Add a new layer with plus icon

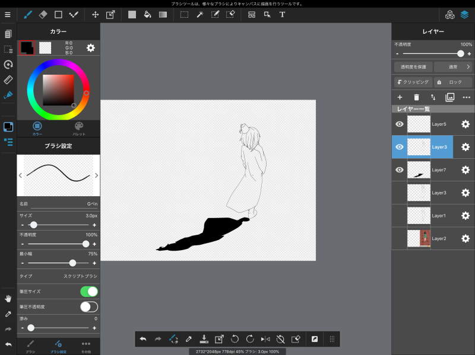click(x=400, y=97)
